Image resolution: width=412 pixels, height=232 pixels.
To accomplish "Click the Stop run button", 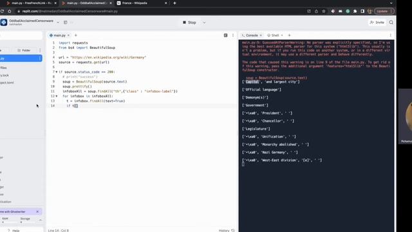I will [189, 23].
